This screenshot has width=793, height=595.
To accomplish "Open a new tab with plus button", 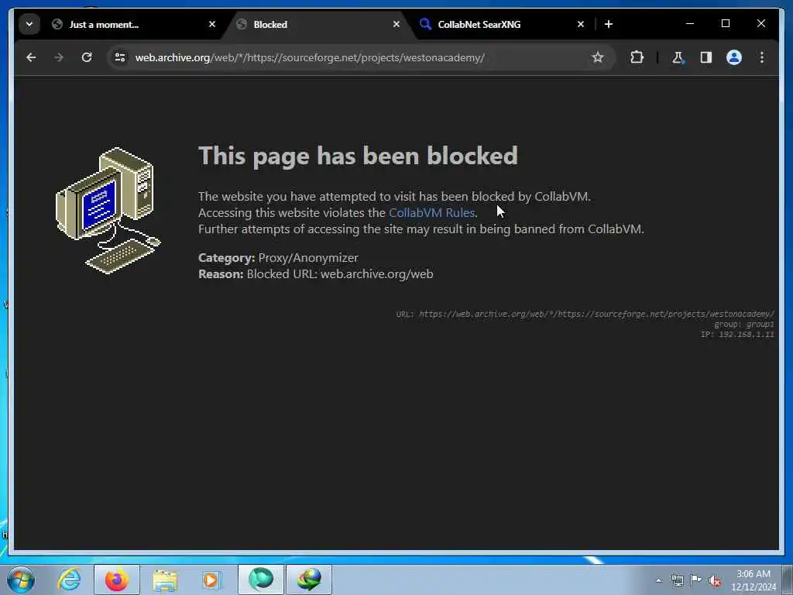I will tap(609, 24).
